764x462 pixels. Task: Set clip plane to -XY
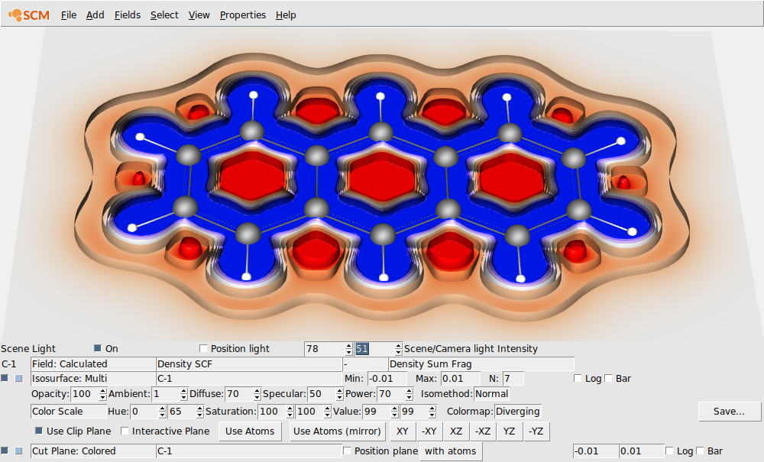click(x=429, y=431)
